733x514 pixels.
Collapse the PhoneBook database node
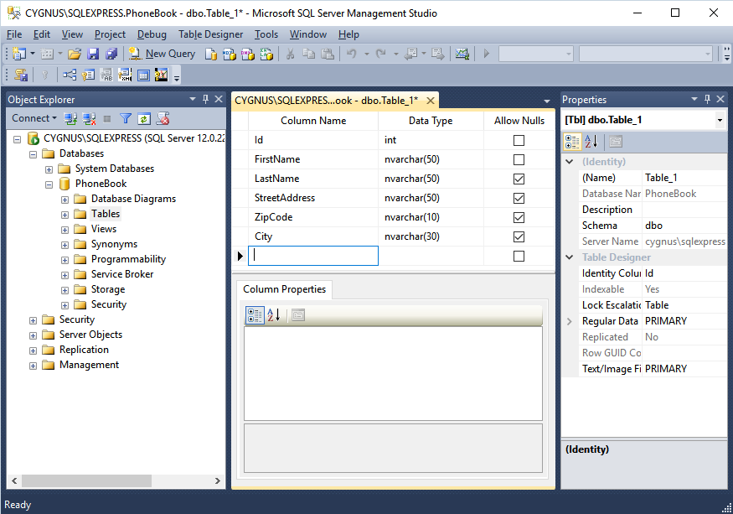(49, 184)
